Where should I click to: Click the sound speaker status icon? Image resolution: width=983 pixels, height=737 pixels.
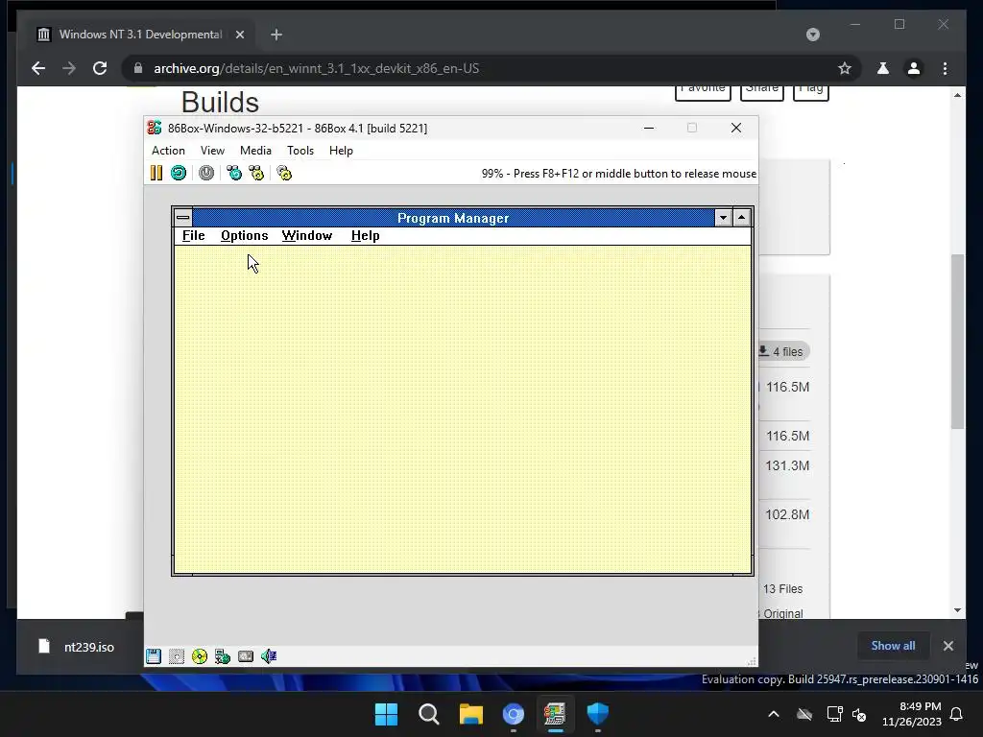[269, 656]
